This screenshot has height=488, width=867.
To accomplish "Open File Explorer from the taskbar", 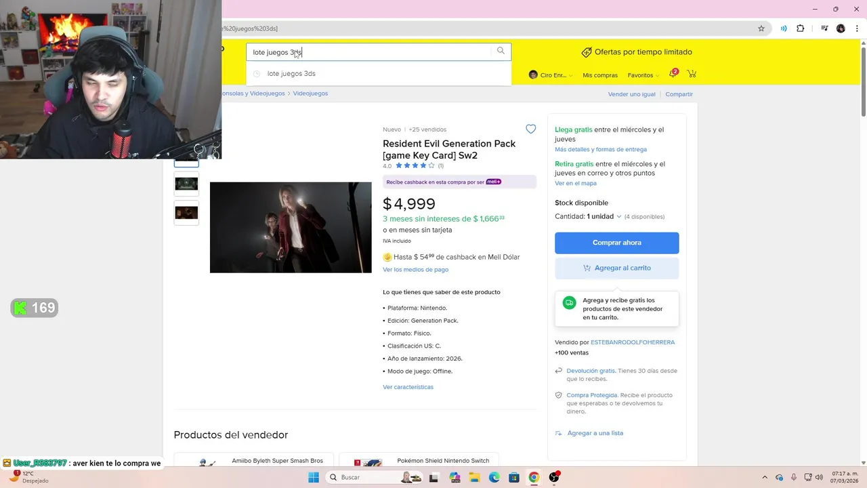I will [x=474, y=477].
